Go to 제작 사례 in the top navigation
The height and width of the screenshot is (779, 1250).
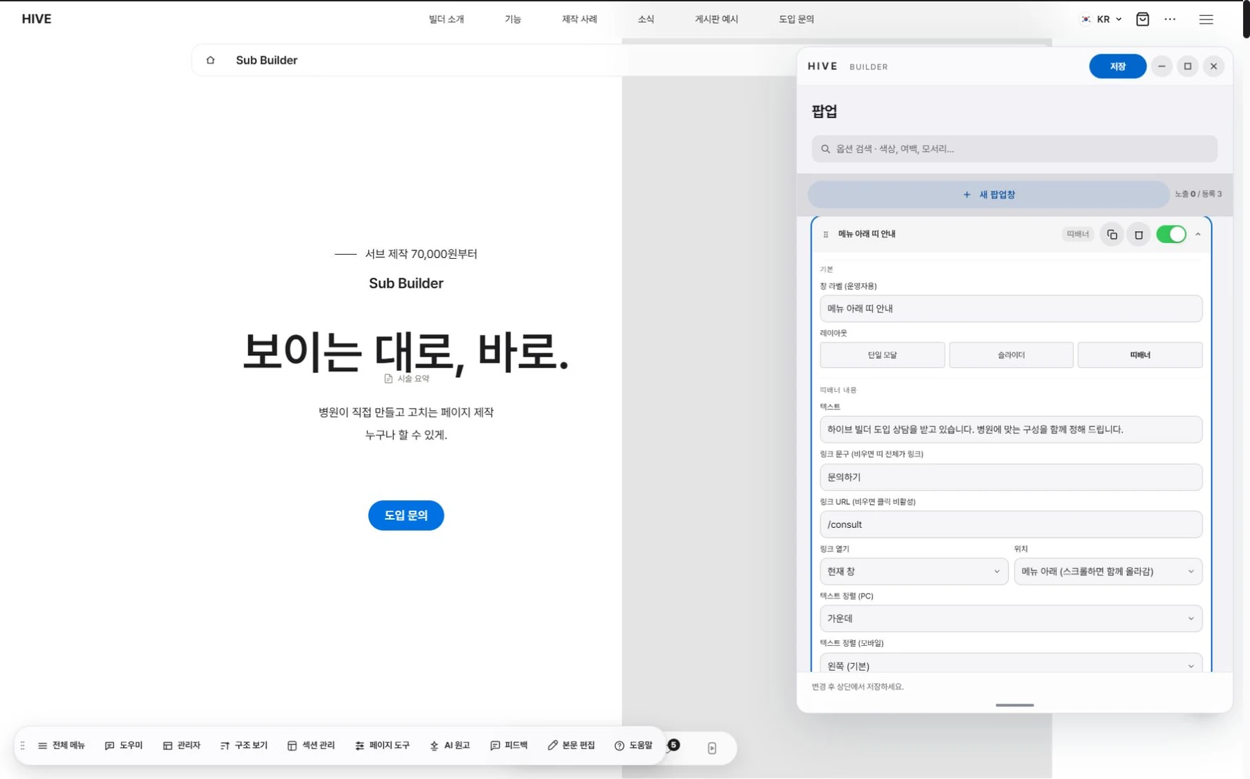[x=579, y=19]
